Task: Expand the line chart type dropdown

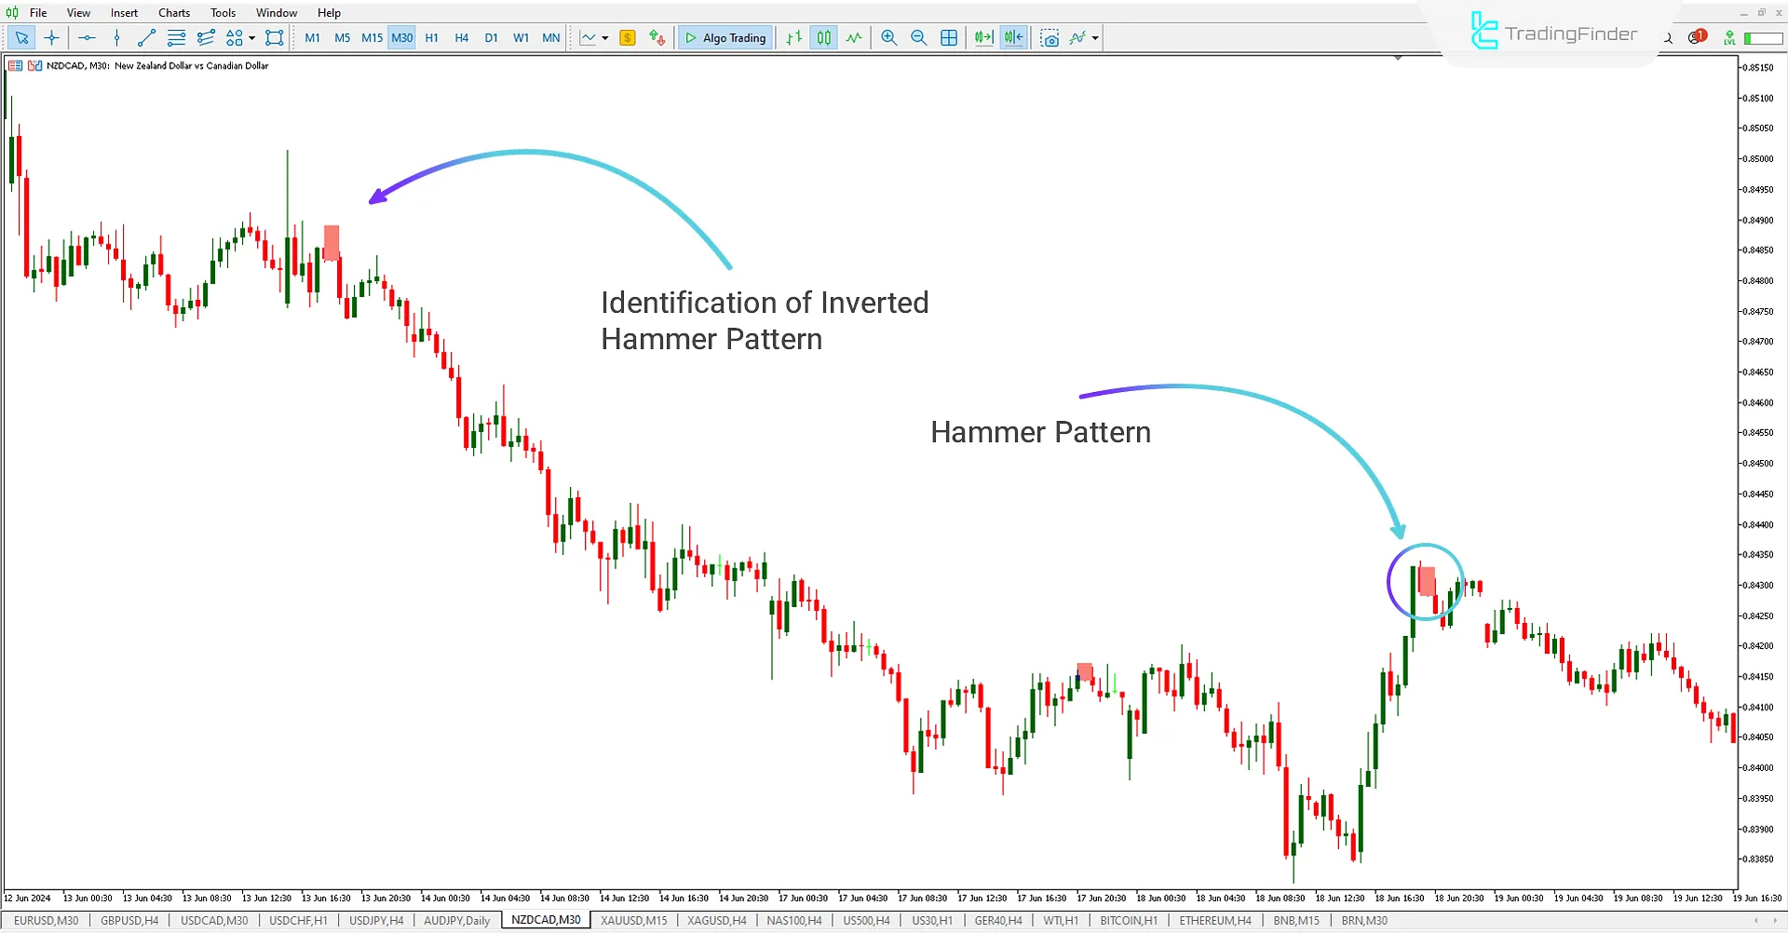Action: pos(603,38)
